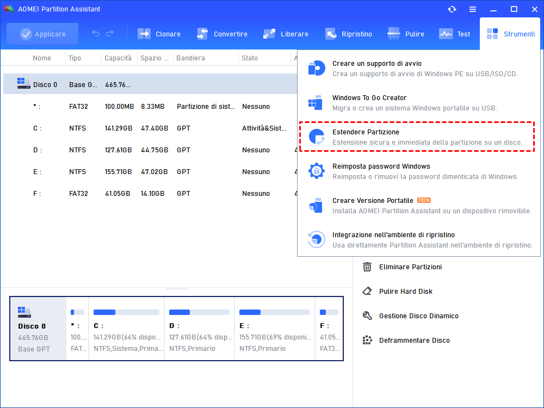Select D: partition block in disk map
This screenshot has height=408, width=544.
pos(200,329)
